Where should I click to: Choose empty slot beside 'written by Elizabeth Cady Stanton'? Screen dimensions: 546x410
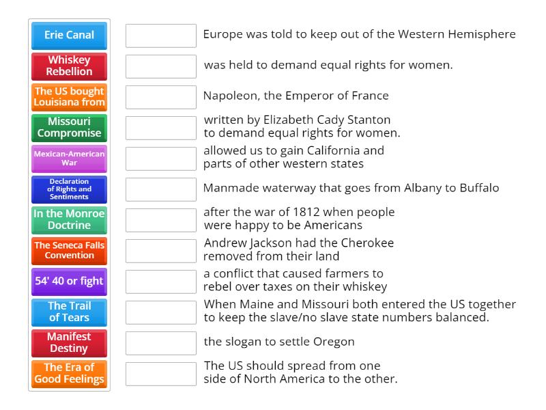(161, 128)
